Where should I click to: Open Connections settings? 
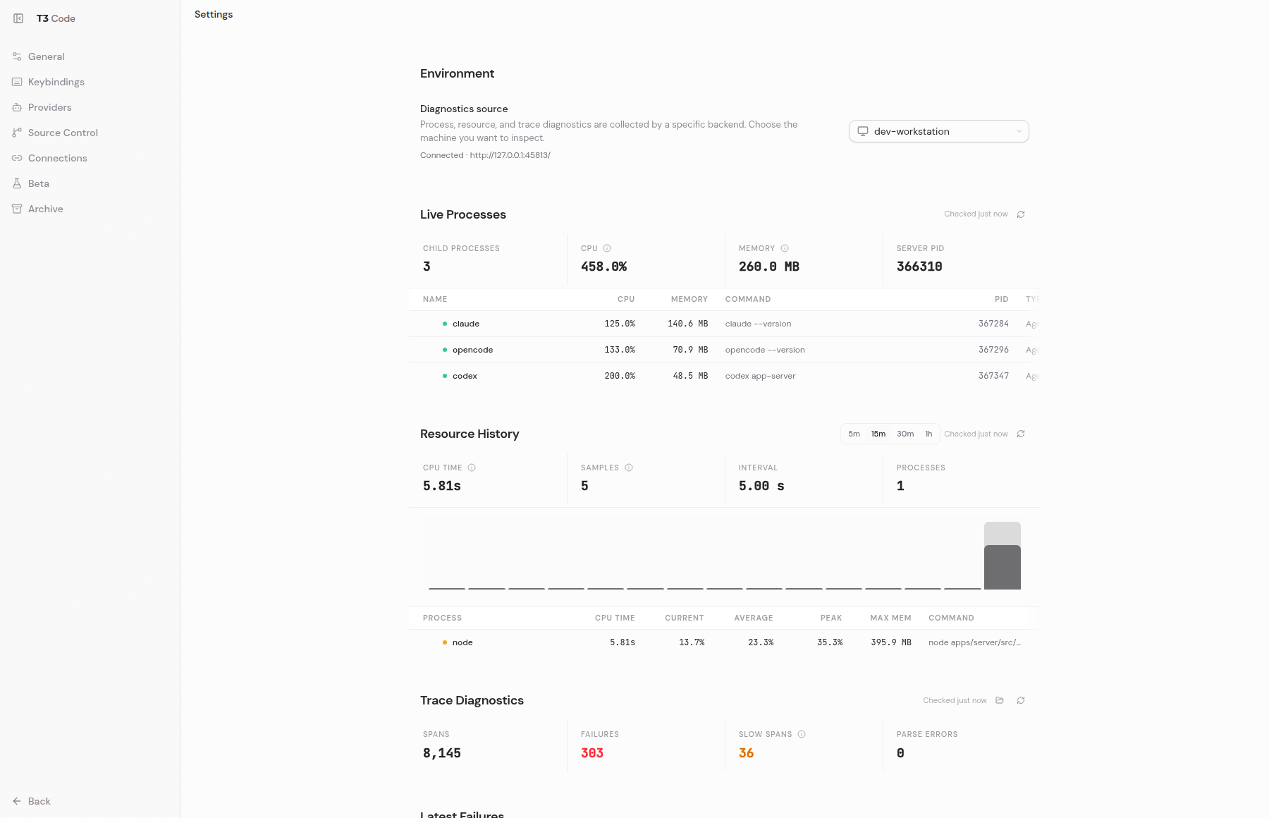click(x=90, y=158)
